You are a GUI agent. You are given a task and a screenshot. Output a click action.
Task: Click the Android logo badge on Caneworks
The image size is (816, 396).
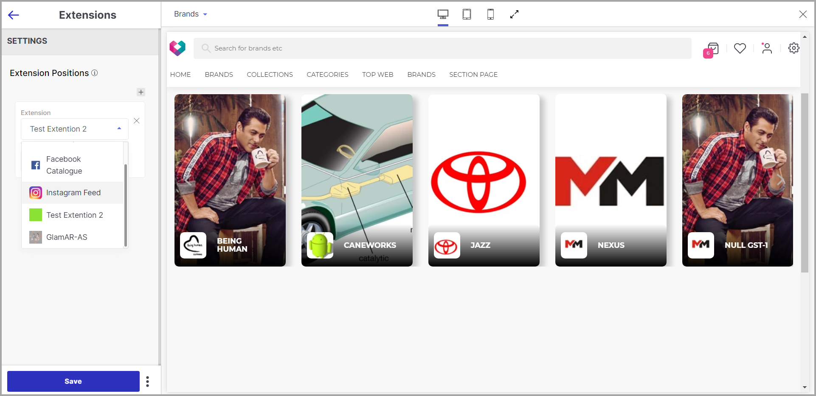tap(320, 245)
